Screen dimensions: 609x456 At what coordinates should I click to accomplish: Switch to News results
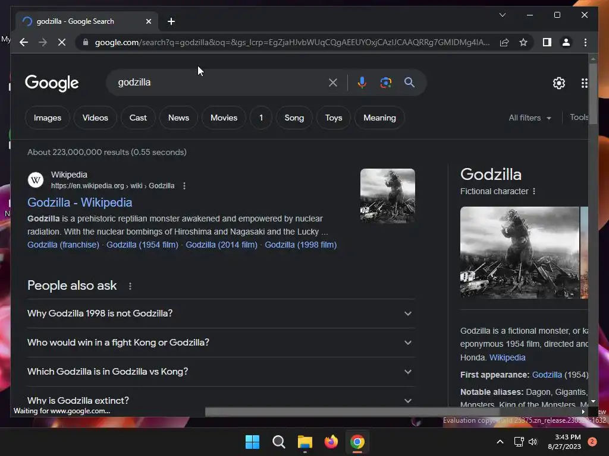(178, 118)
